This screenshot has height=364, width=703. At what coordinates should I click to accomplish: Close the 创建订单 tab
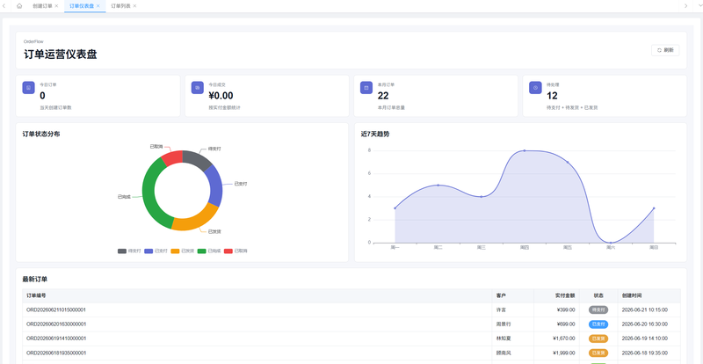tap(56, 6)
